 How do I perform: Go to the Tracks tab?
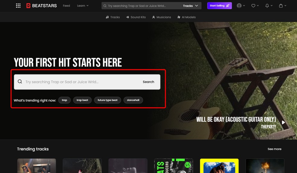point(113,17)
